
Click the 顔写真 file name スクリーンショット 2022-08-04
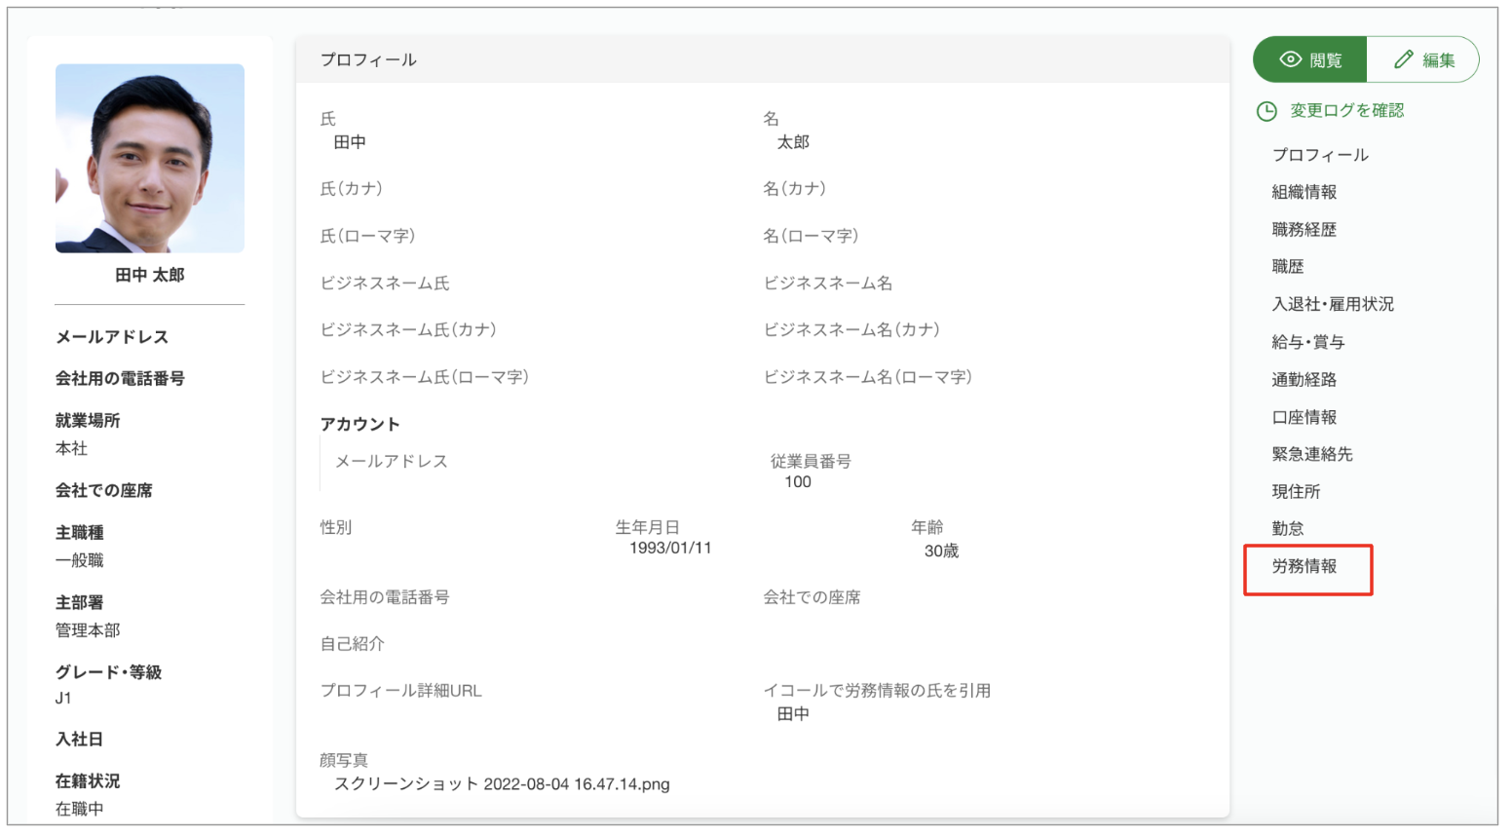click(x=502, y=784)
